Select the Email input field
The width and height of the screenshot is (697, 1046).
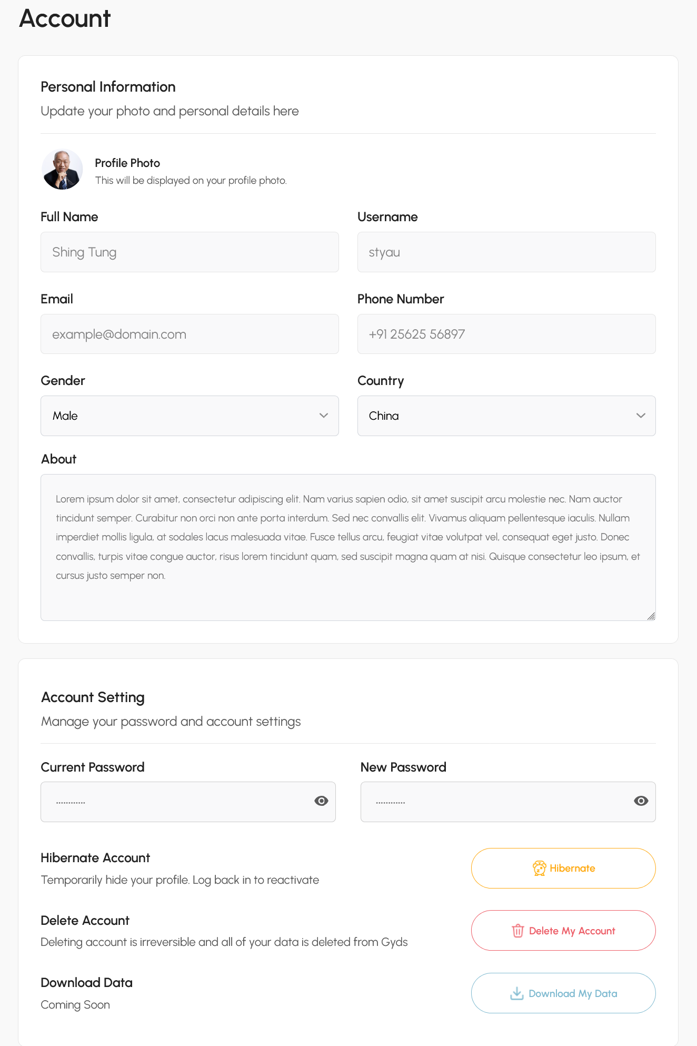pyautogui.click(x=190, y=334)
